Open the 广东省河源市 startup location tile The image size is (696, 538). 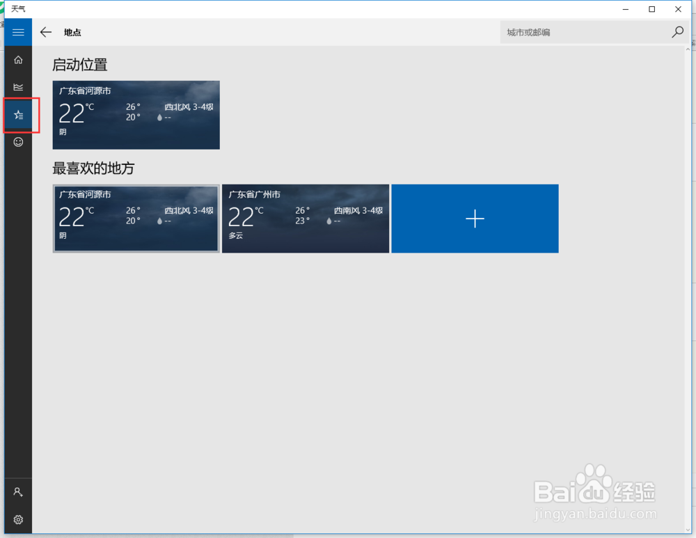coord(136,115)
